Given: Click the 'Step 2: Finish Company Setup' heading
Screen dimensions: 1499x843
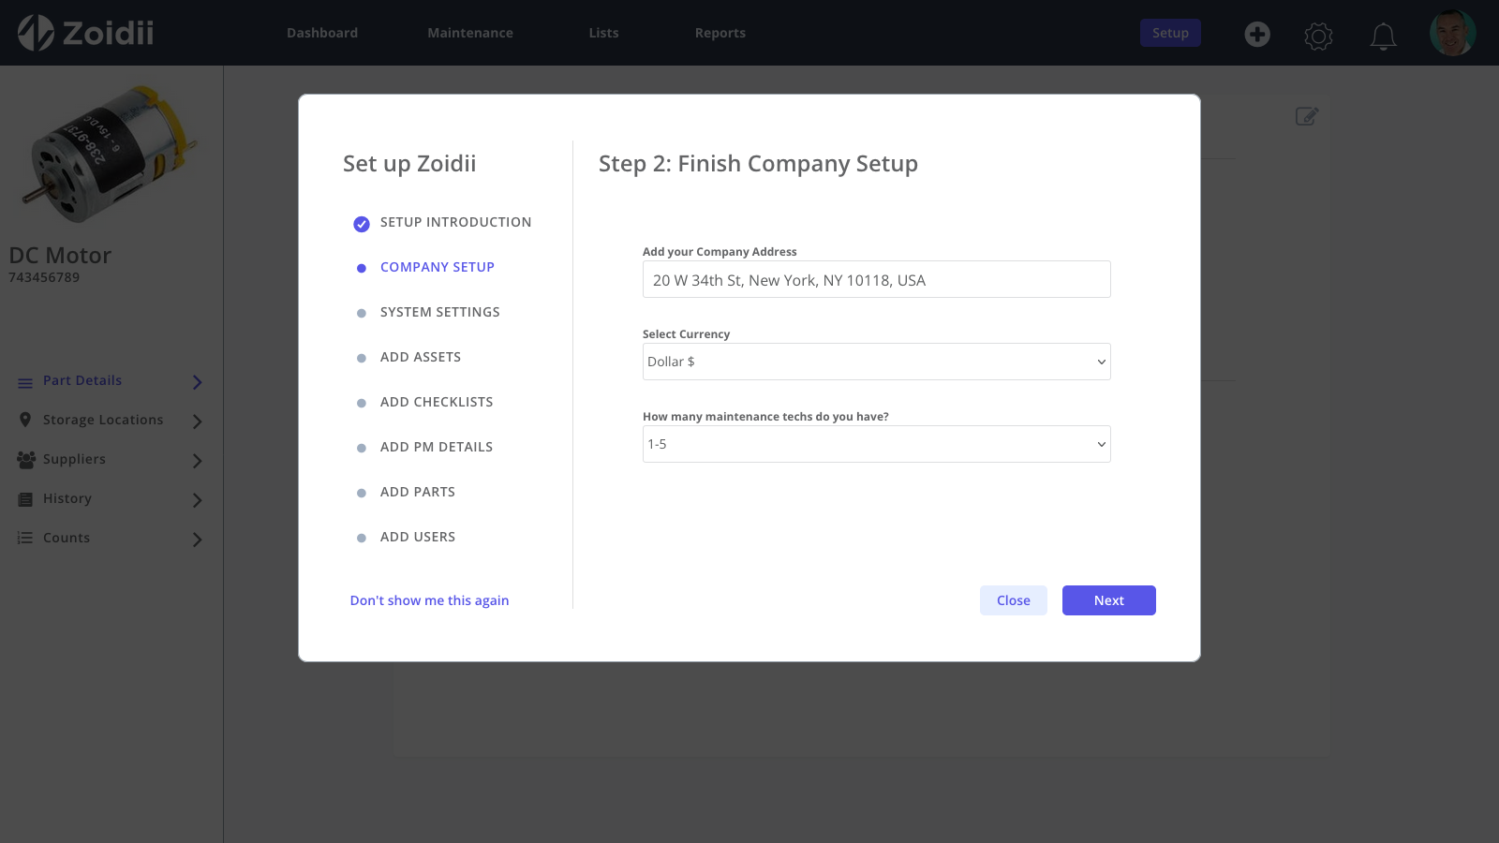Looking at the screenshot, I should click(758, 164).
